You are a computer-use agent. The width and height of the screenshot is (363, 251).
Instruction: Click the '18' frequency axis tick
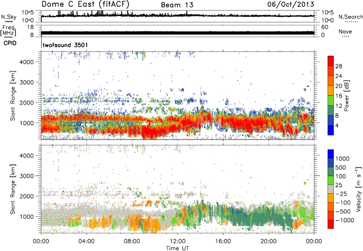[x=30, y=27]
